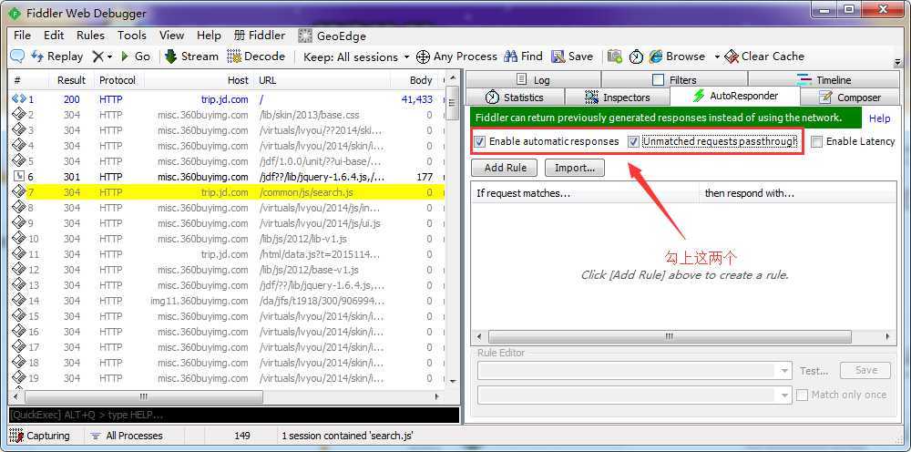
Task: Toggle Unmatched requests passthrough checkbox
Action: (633, 142)
